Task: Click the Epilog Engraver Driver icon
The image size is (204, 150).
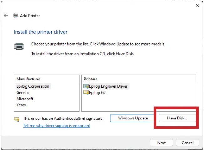Action: click(x=86, y=86)
